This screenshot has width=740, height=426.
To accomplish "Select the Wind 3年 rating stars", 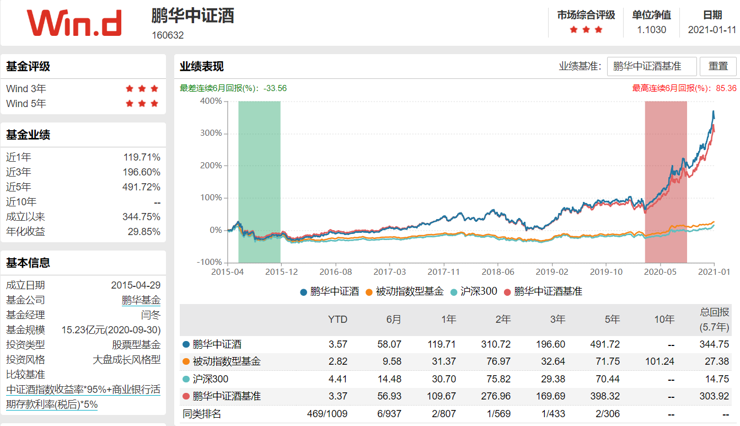I will [x=142, y=88].
